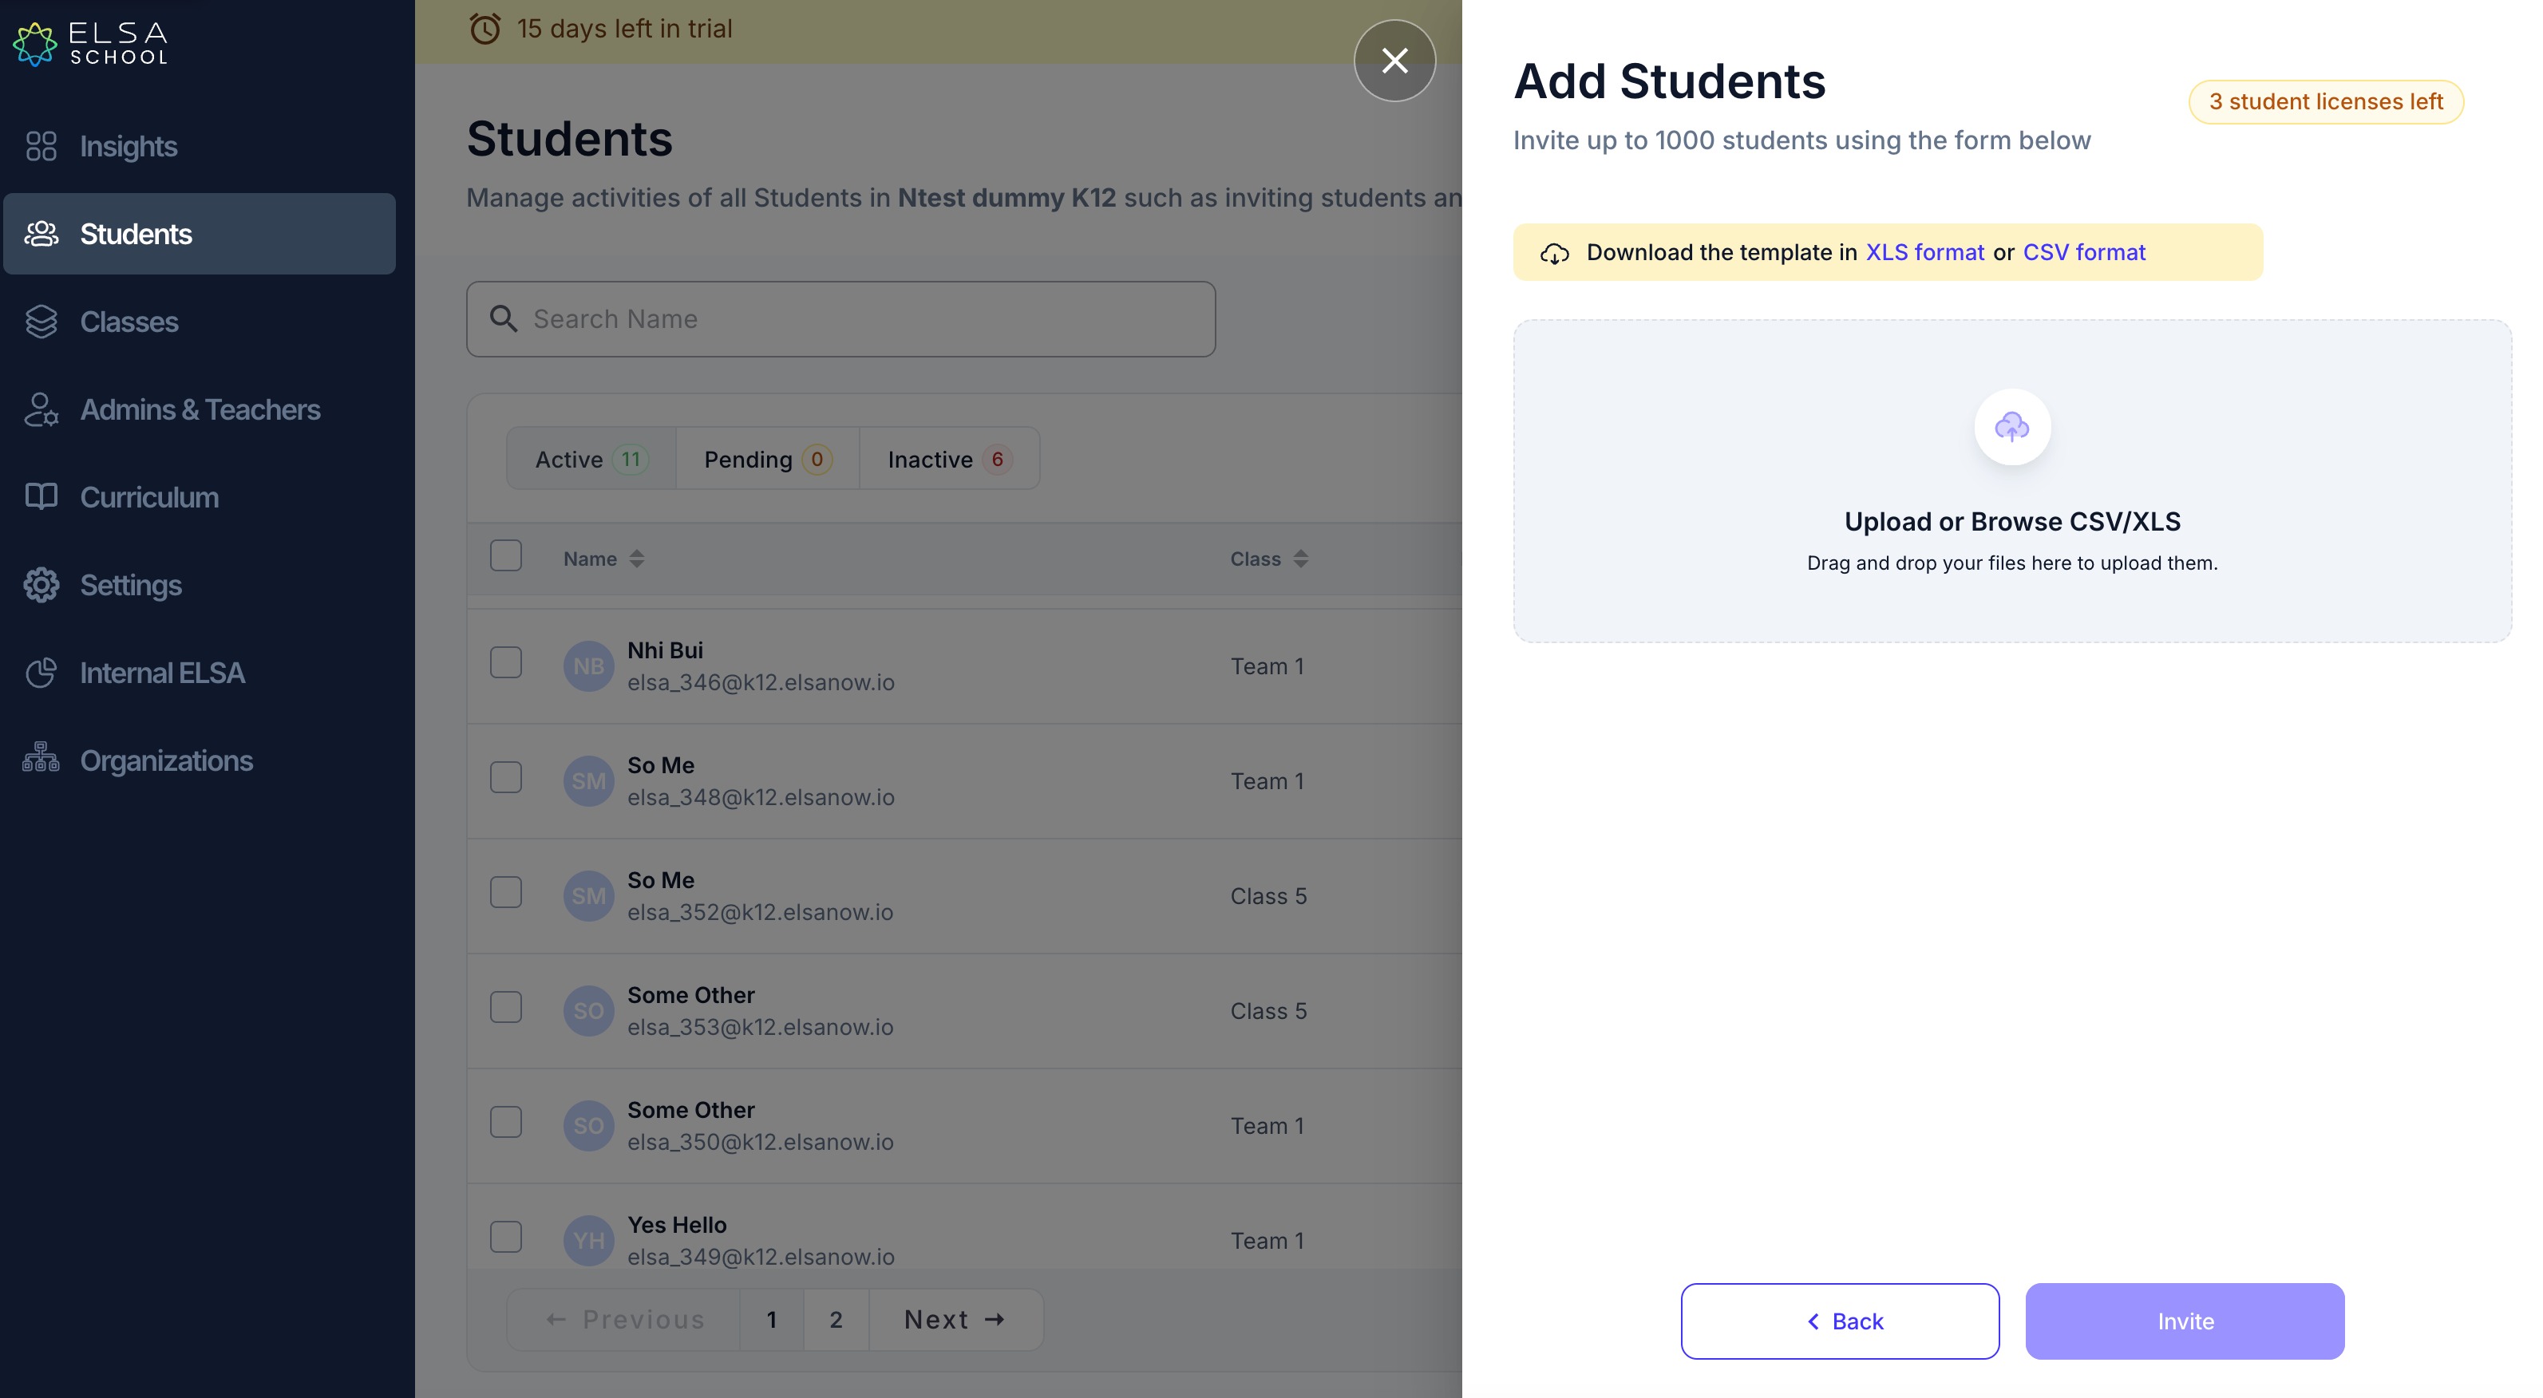The height and width of the screenshot is (1398, 2543).
Task: Download the XLS format template
Action: pos(1924,253)
